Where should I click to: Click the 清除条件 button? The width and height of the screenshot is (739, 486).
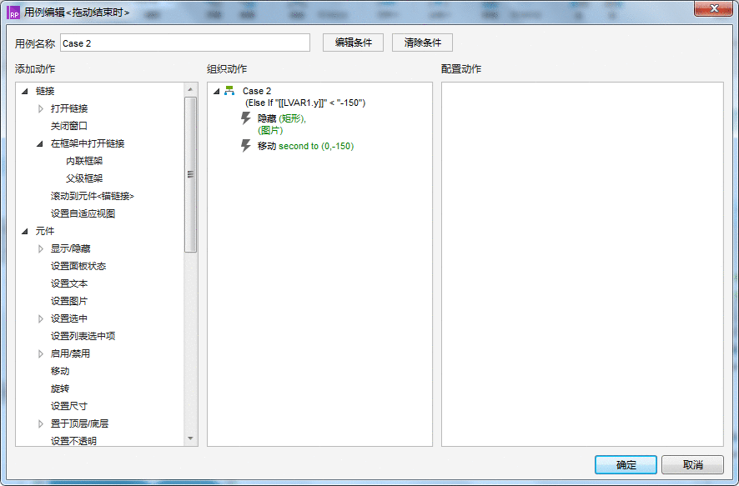pyautogui.click(x=422, y=43)
